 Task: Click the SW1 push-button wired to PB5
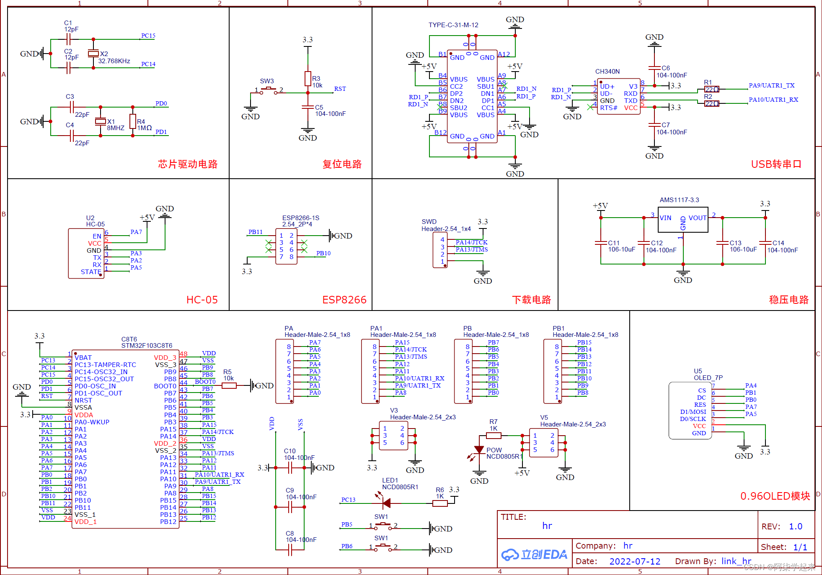pyautogui.click(x=383, y=525)
